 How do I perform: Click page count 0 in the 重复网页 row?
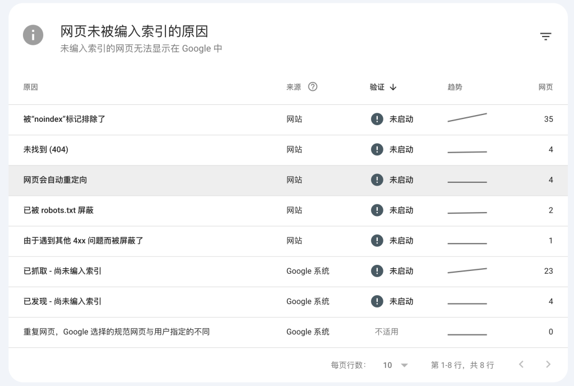(x=550, y=332)
